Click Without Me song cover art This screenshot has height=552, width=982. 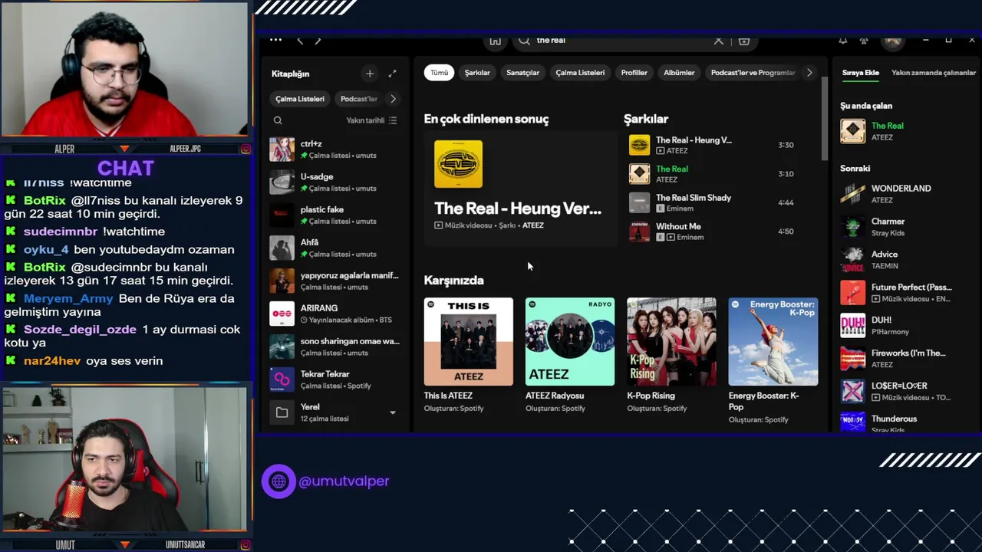pos(639,232)
